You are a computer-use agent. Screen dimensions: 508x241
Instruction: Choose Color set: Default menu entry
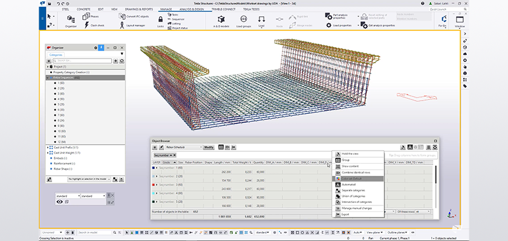pos(358,178)
